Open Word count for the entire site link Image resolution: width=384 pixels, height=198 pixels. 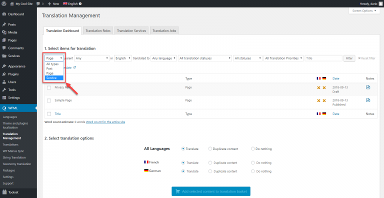coord(105,122)
